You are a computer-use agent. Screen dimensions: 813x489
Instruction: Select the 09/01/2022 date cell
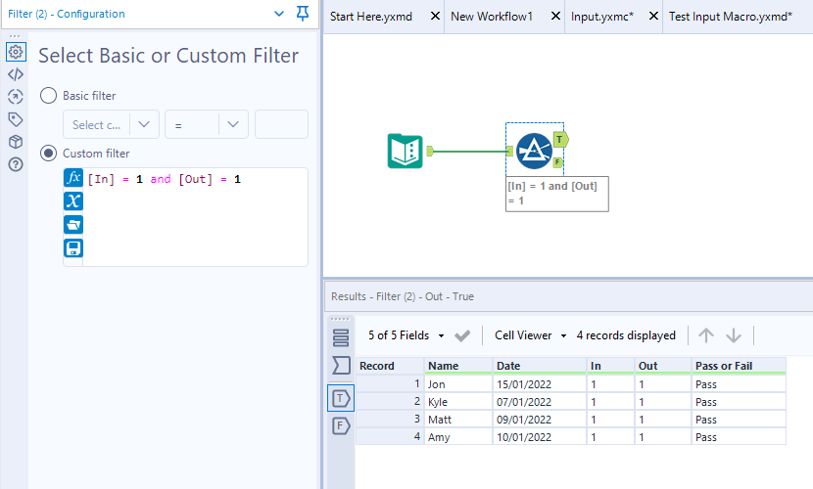coord(540,420)
